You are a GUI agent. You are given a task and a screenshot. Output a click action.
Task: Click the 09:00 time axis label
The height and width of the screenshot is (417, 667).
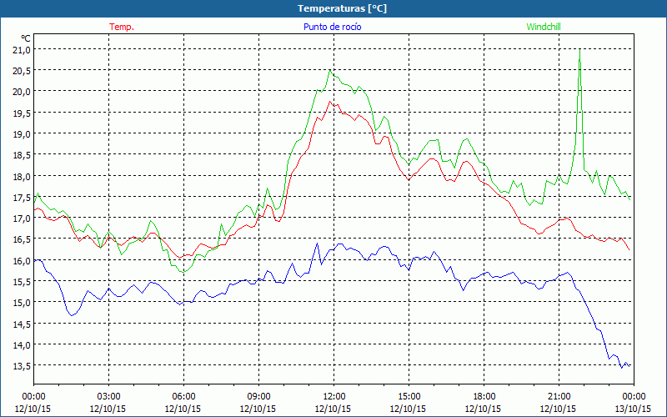click(x=258, y=397)
